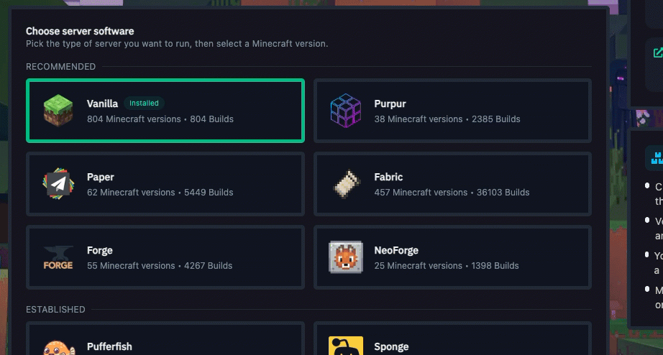Choose the Paper server software name
Screen dimensions: 663x355
(101, 177)
